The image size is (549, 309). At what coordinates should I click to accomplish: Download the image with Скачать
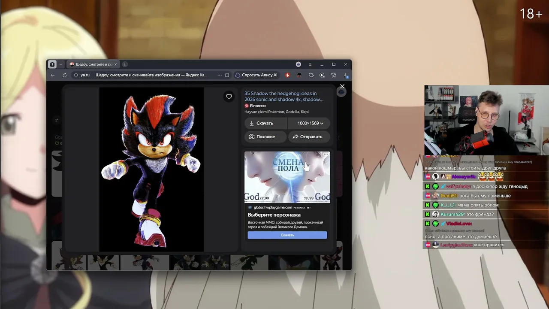(x=266, y=123)
